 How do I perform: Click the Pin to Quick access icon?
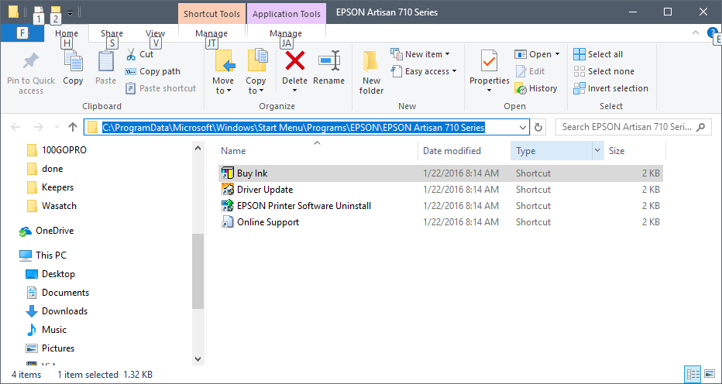tap(31, 62)
